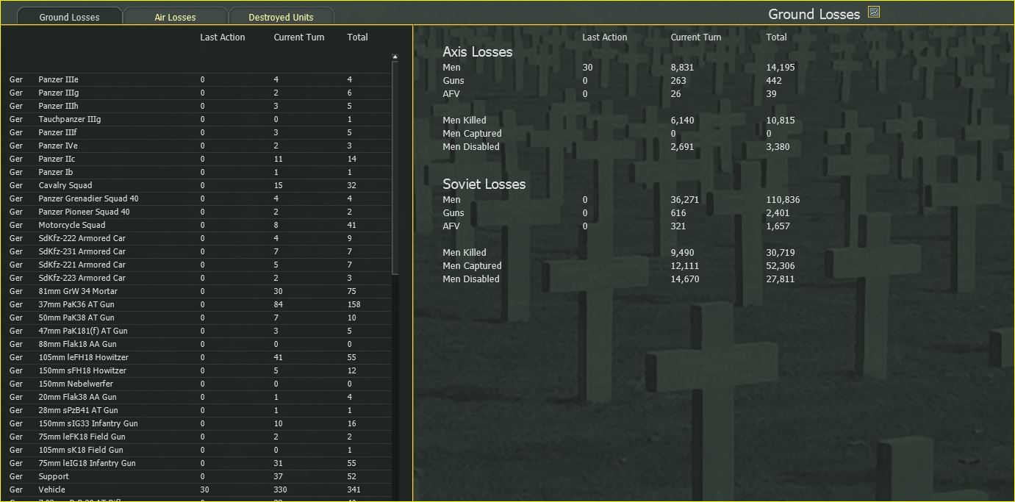The height and width of the screenshot is (502, 1015).
Task: Click Axis Guns total 442
Action: pyautogui.click(x=773, y=80)
